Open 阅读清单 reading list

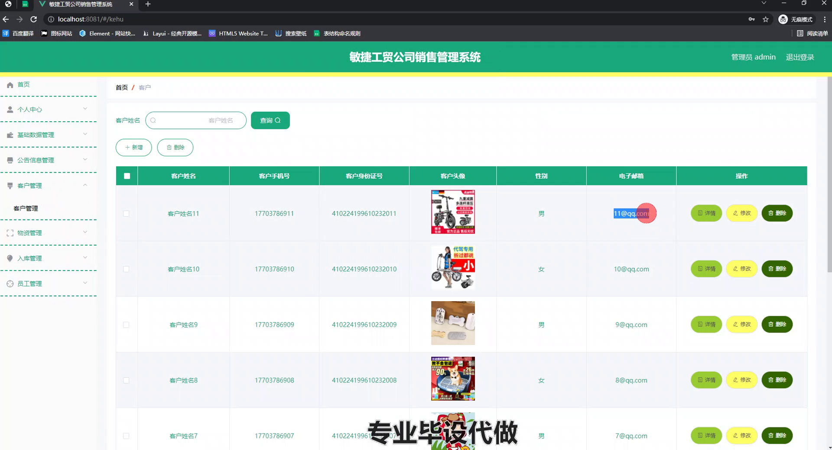[812, 33]
